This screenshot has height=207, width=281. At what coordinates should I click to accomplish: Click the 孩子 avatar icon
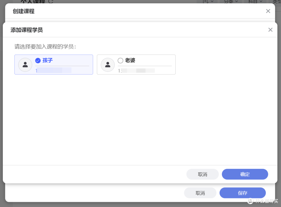25,65
